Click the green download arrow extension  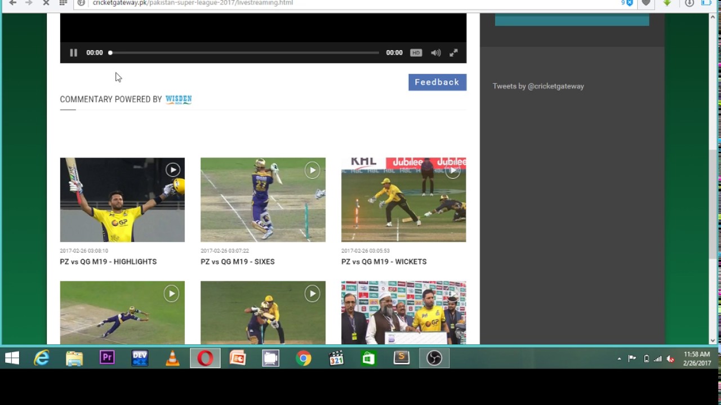667,3
